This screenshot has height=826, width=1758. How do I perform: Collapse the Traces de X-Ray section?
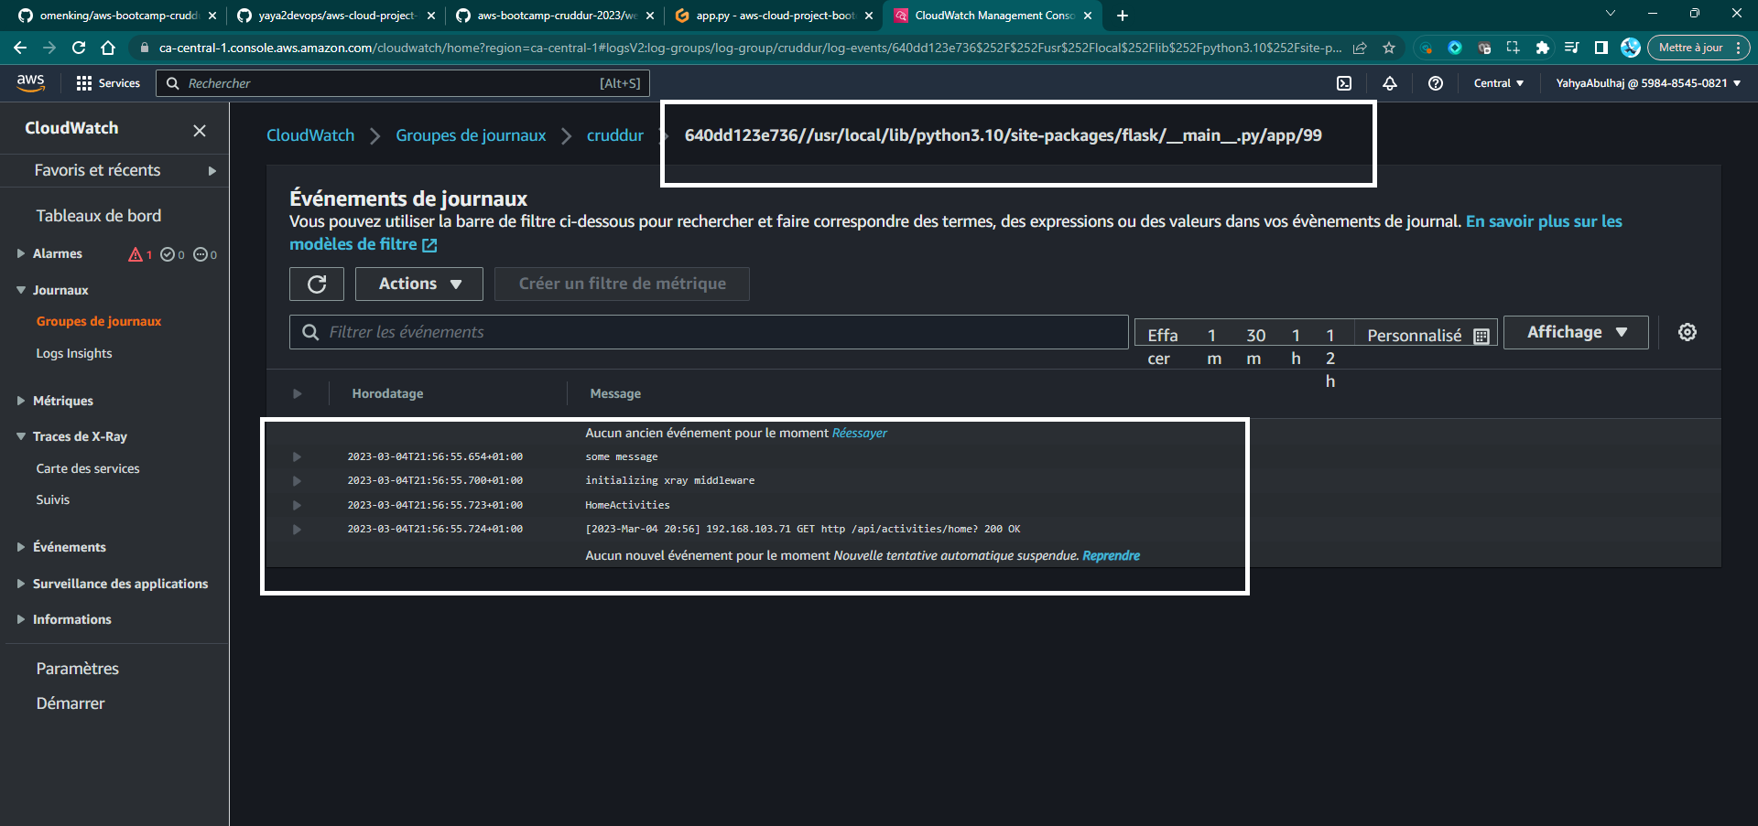[x=21, y=436]
